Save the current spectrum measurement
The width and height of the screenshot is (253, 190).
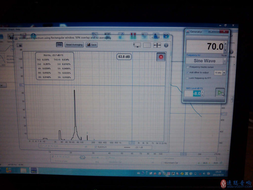click(92, 45)
